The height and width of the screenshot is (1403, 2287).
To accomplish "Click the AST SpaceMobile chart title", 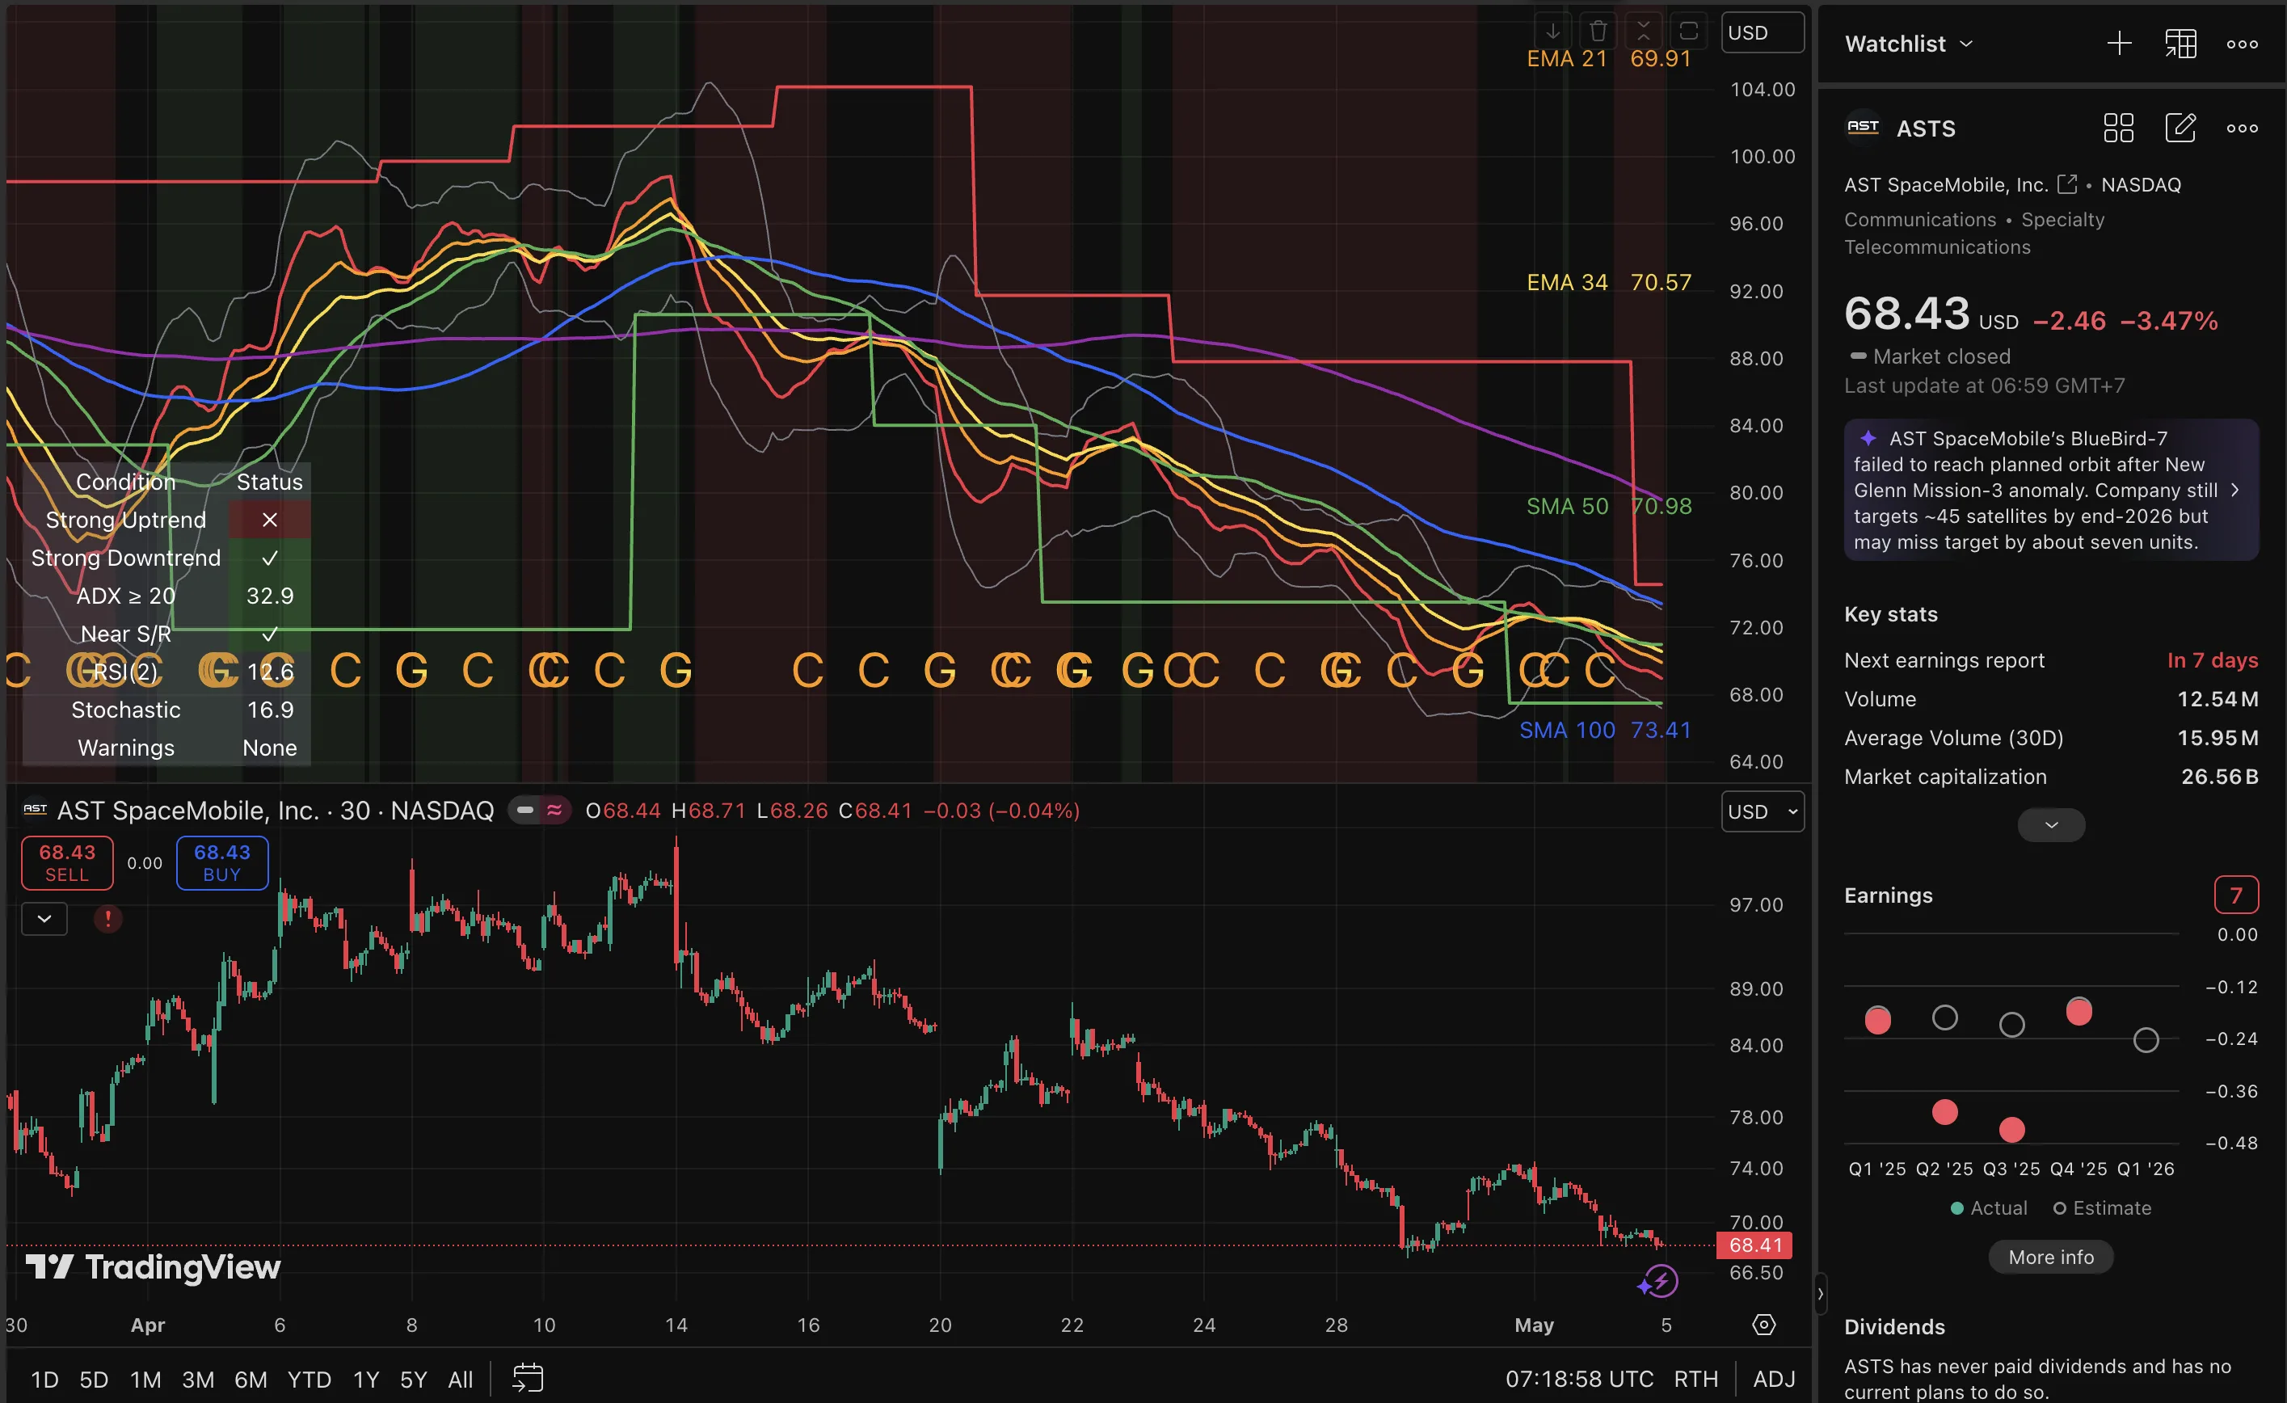I will (275, 811).
